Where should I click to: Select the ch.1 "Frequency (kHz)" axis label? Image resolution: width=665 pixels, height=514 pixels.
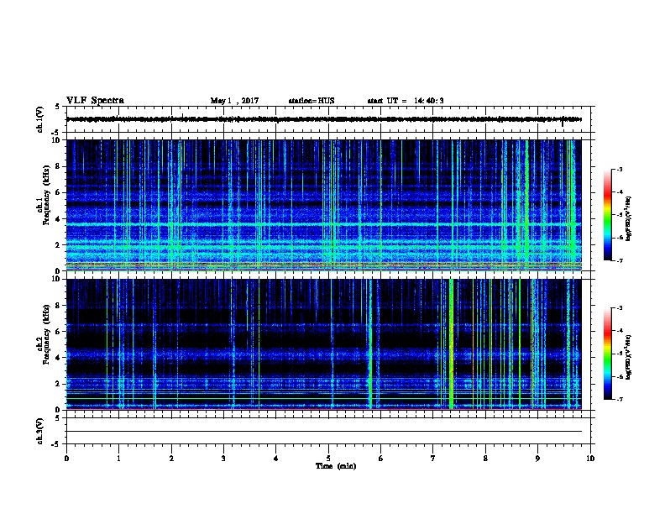pyautogui.click(x=46, y=195)
